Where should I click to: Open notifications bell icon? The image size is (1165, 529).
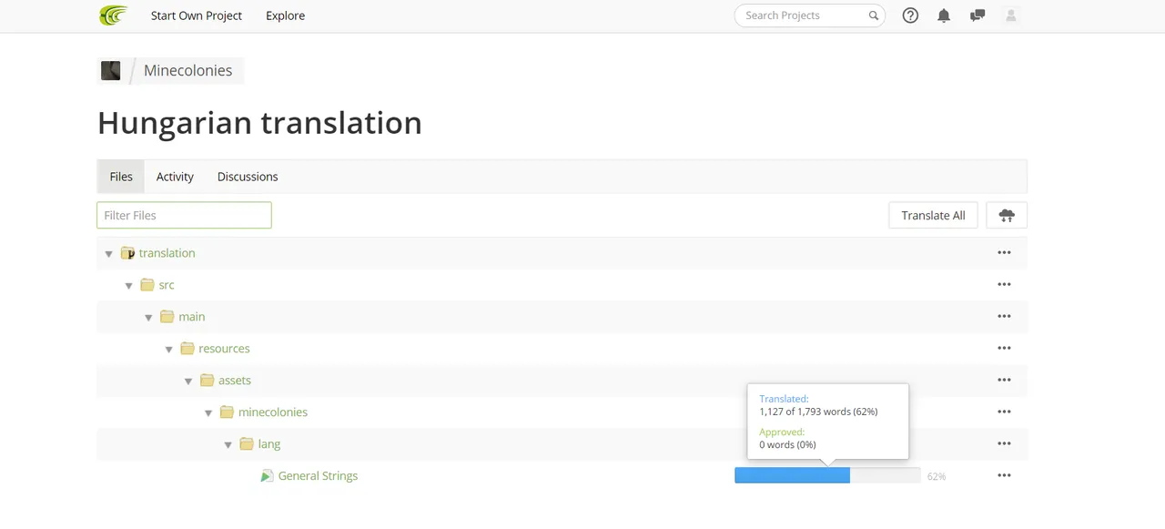click(944, 15)
